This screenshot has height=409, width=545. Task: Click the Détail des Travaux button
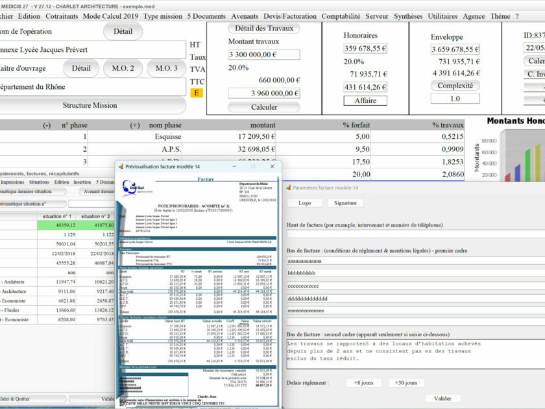(x=264, y=29)
